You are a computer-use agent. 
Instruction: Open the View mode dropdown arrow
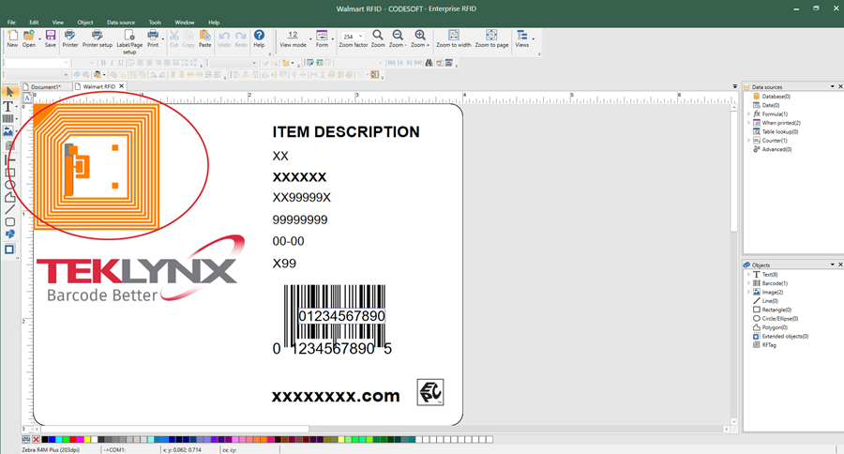(x=310, y=38)
